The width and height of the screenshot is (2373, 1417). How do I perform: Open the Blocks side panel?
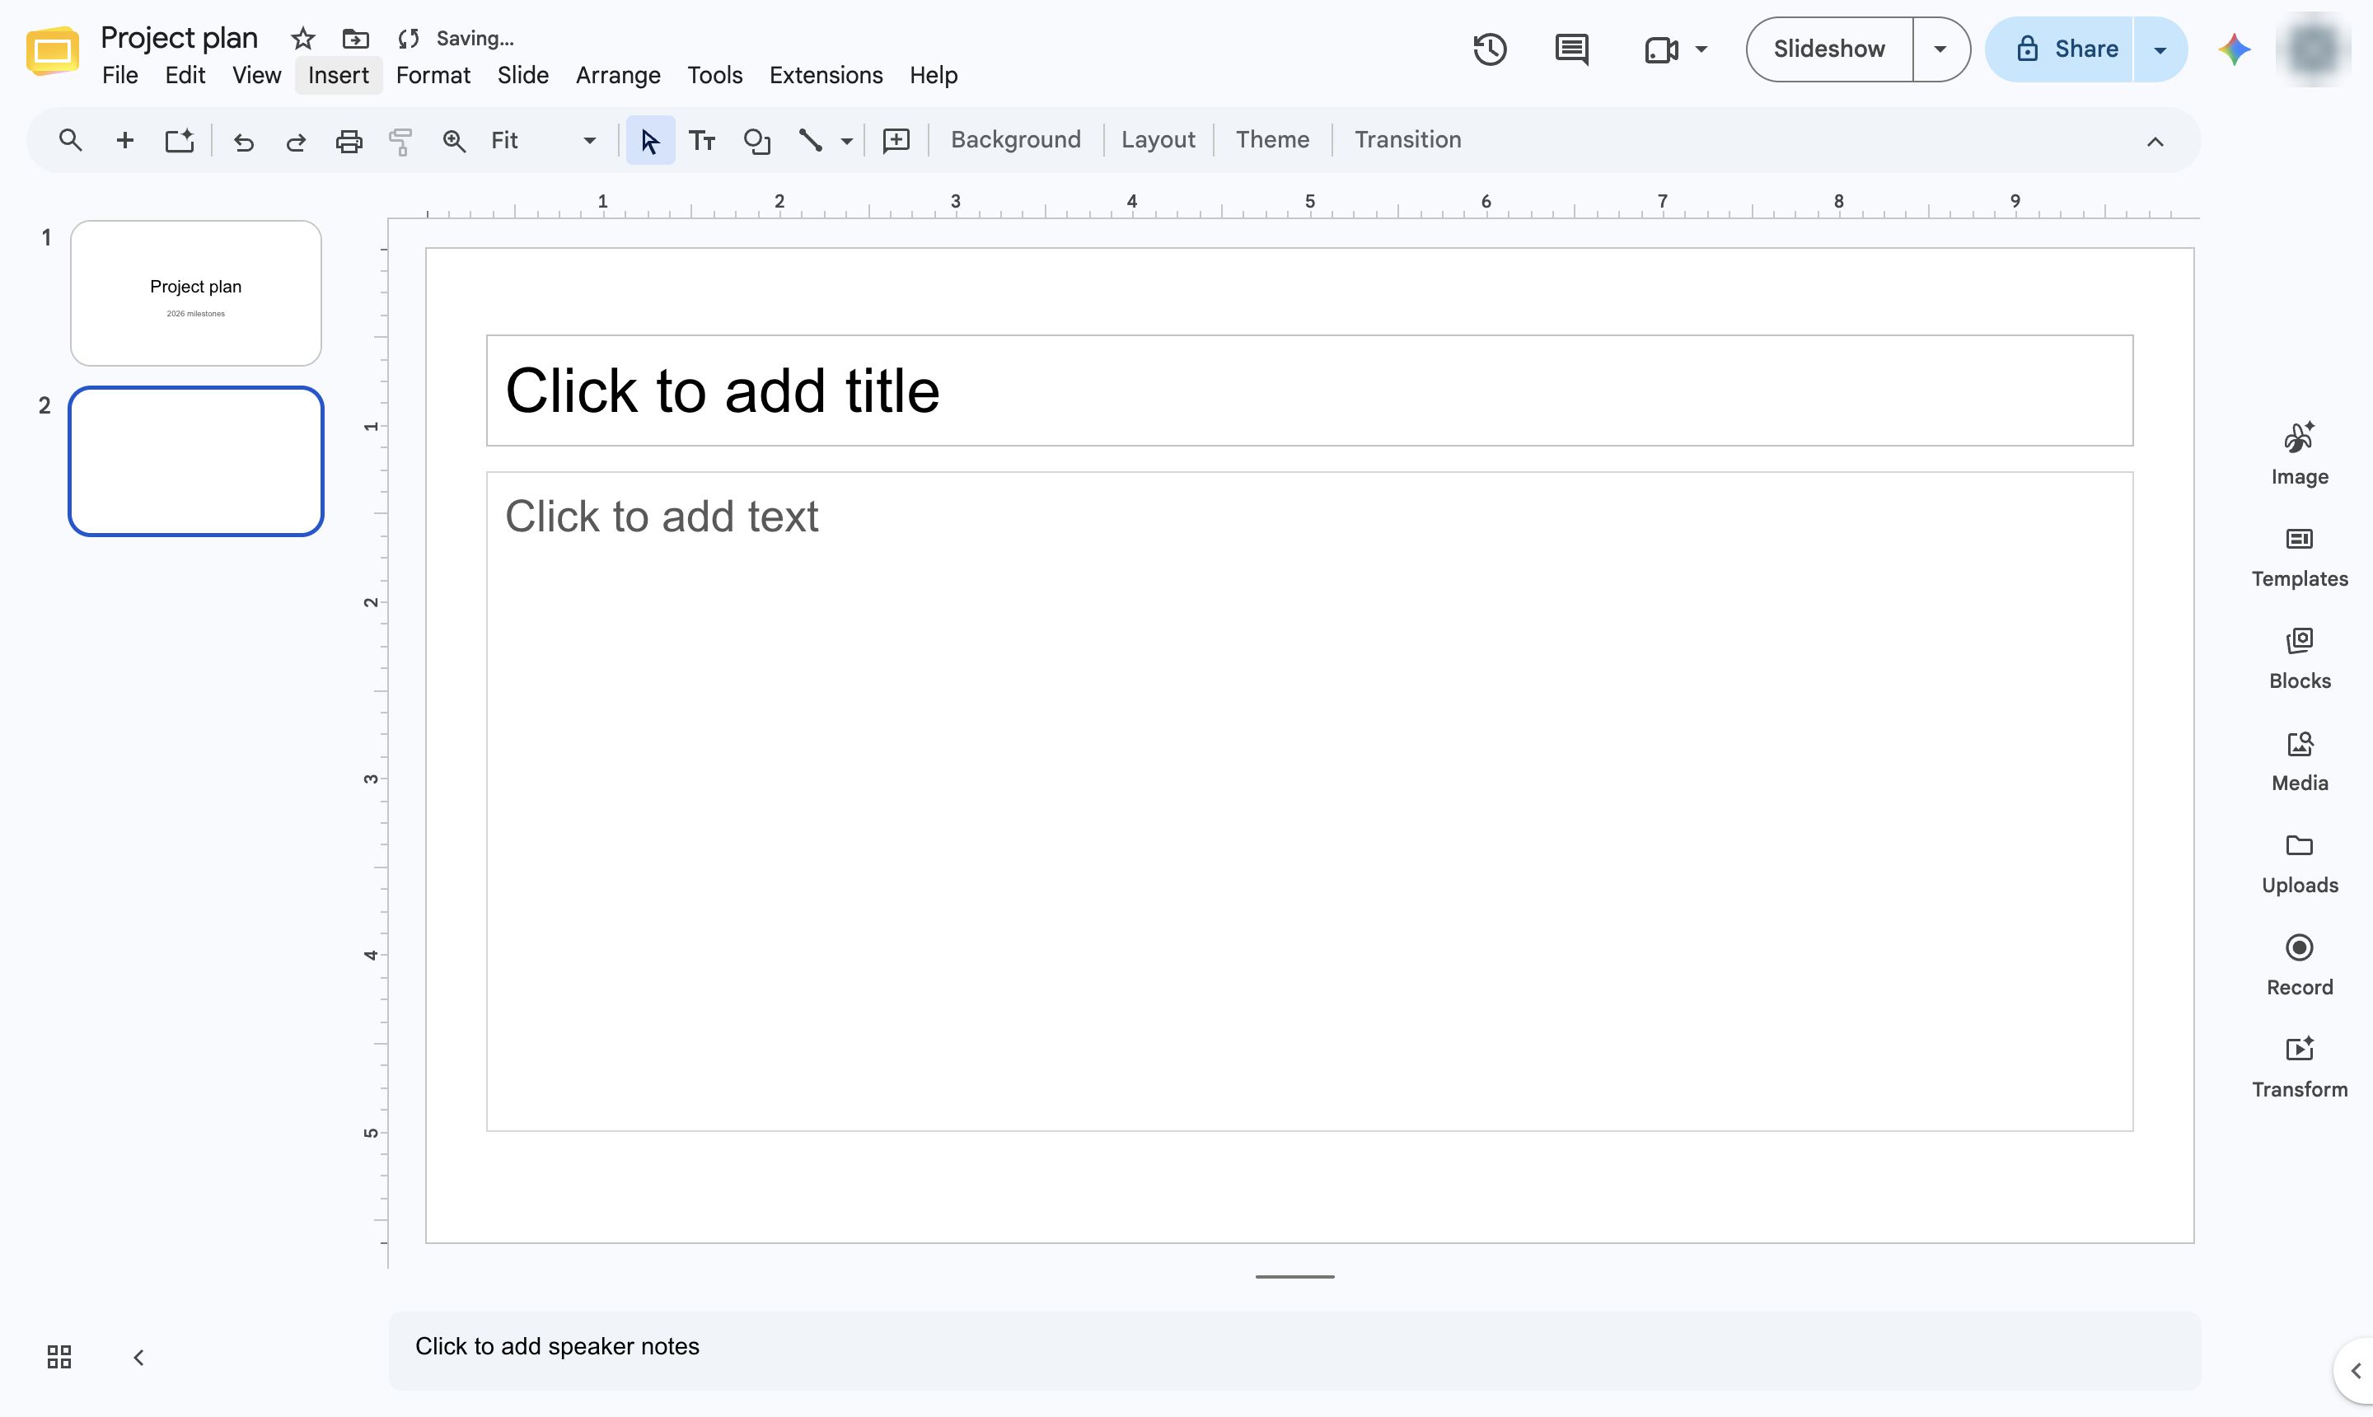[x=2300, y=660]
